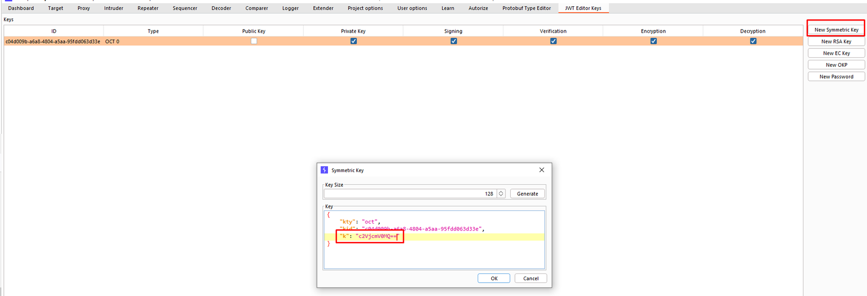Toggle Verification checkbox for OCT key
The width and height of the screenshot is (867, 296).
point(553,41)
